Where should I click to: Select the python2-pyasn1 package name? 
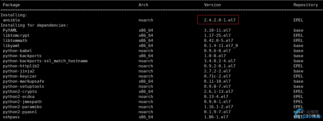(x=20, y=112)
